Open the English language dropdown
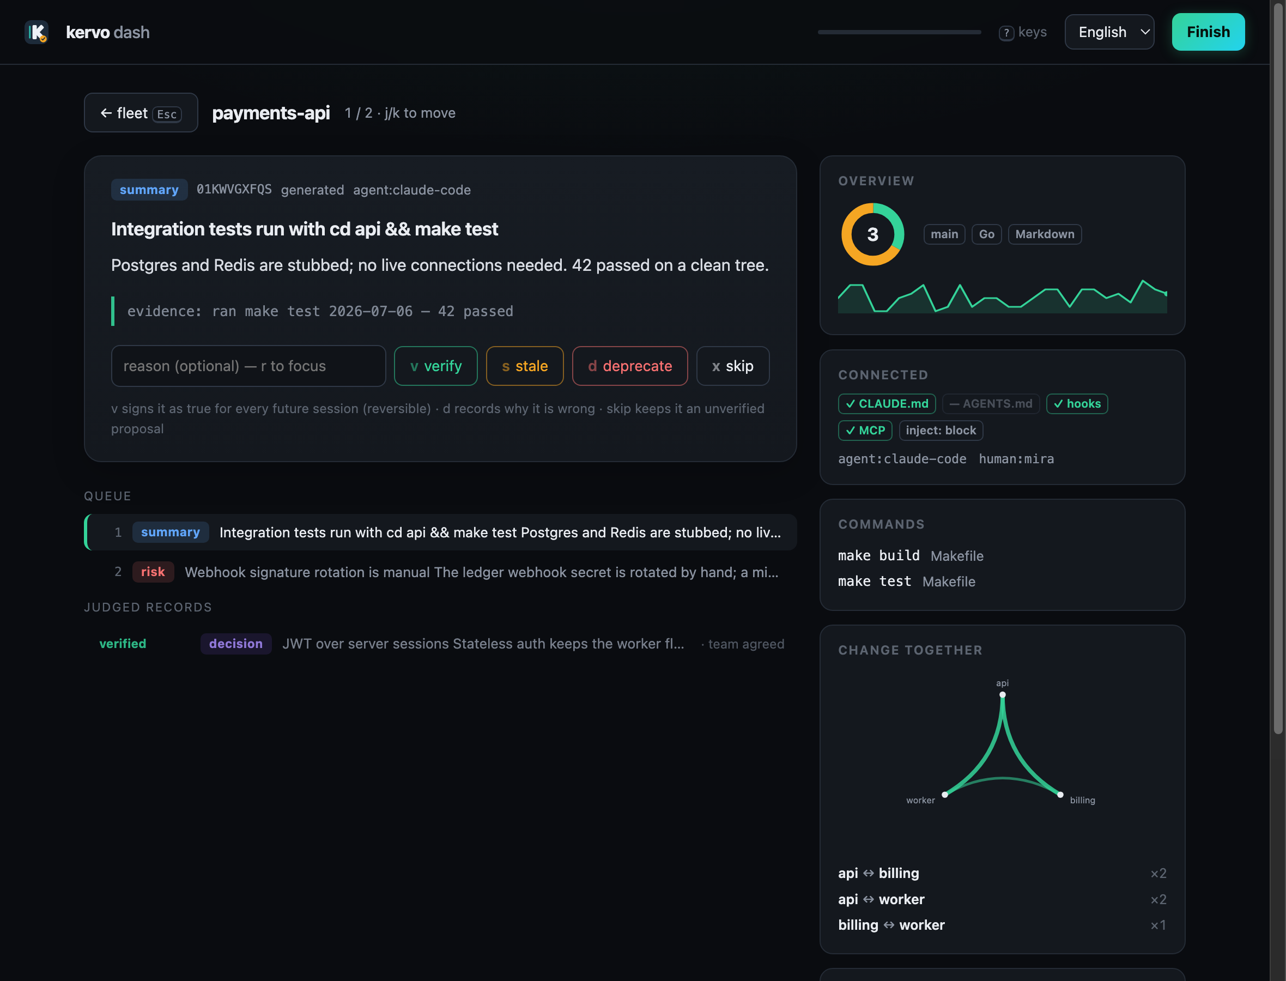Viewport: 1286px width, 981px height. pyautogui.click(x=1109, y=32)
